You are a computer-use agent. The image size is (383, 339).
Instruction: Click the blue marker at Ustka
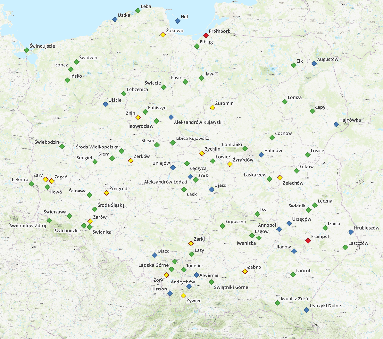click(115, 19)
